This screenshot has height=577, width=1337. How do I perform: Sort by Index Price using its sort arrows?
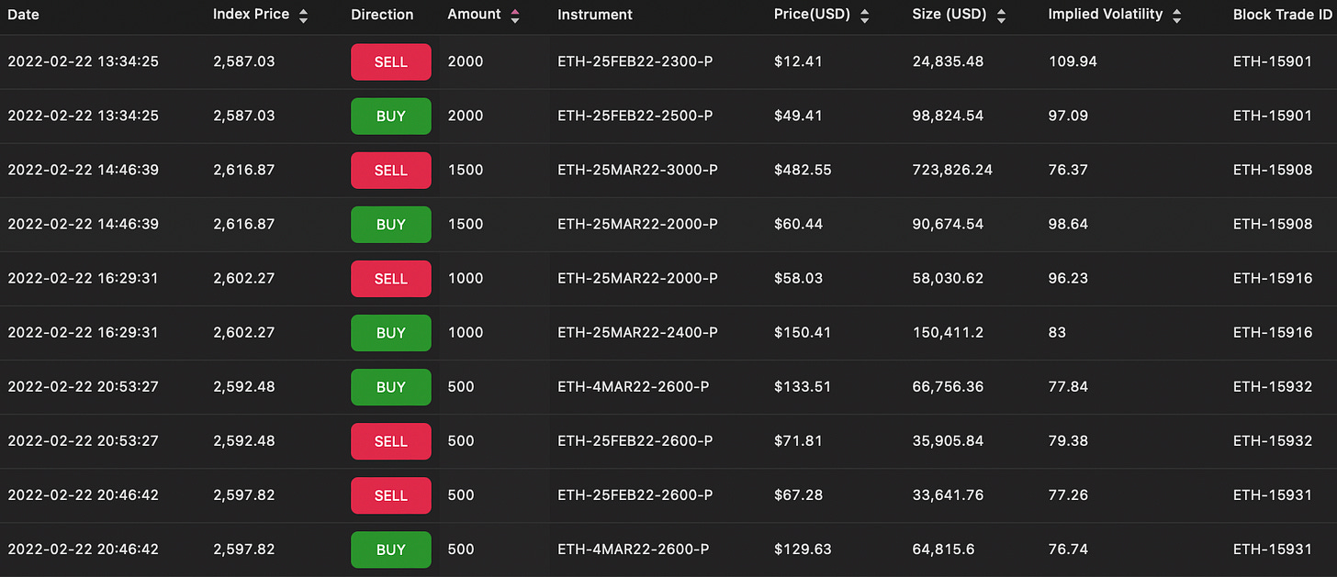(x=303, y=16)
